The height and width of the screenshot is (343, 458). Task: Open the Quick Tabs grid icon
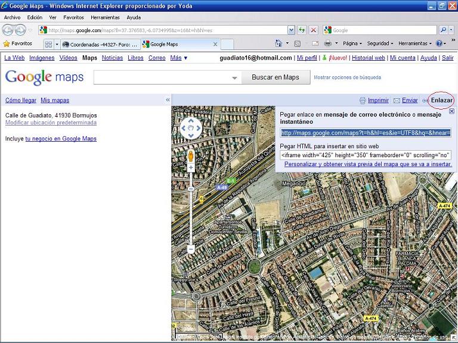48,44
